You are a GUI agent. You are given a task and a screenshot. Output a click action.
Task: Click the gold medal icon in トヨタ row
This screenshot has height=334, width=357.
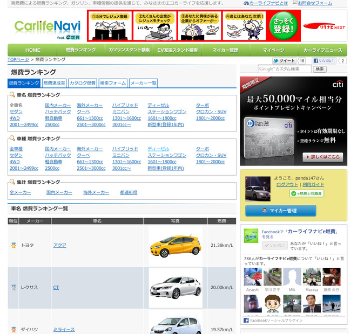(14, 245)
